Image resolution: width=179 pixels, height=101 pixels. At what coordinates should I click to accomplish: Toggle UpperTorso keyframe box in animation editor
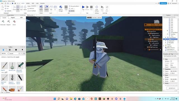pyautogui.click(x=148, y=31)
